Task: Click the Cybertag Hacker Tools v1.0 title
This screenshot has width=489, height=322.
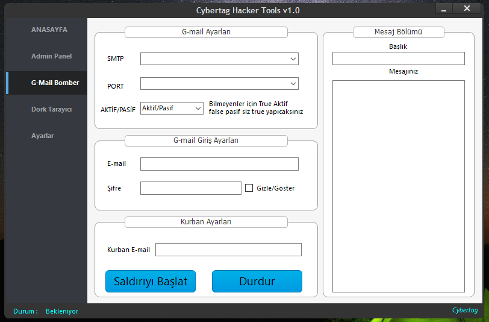Action: [x=248, y=11]
